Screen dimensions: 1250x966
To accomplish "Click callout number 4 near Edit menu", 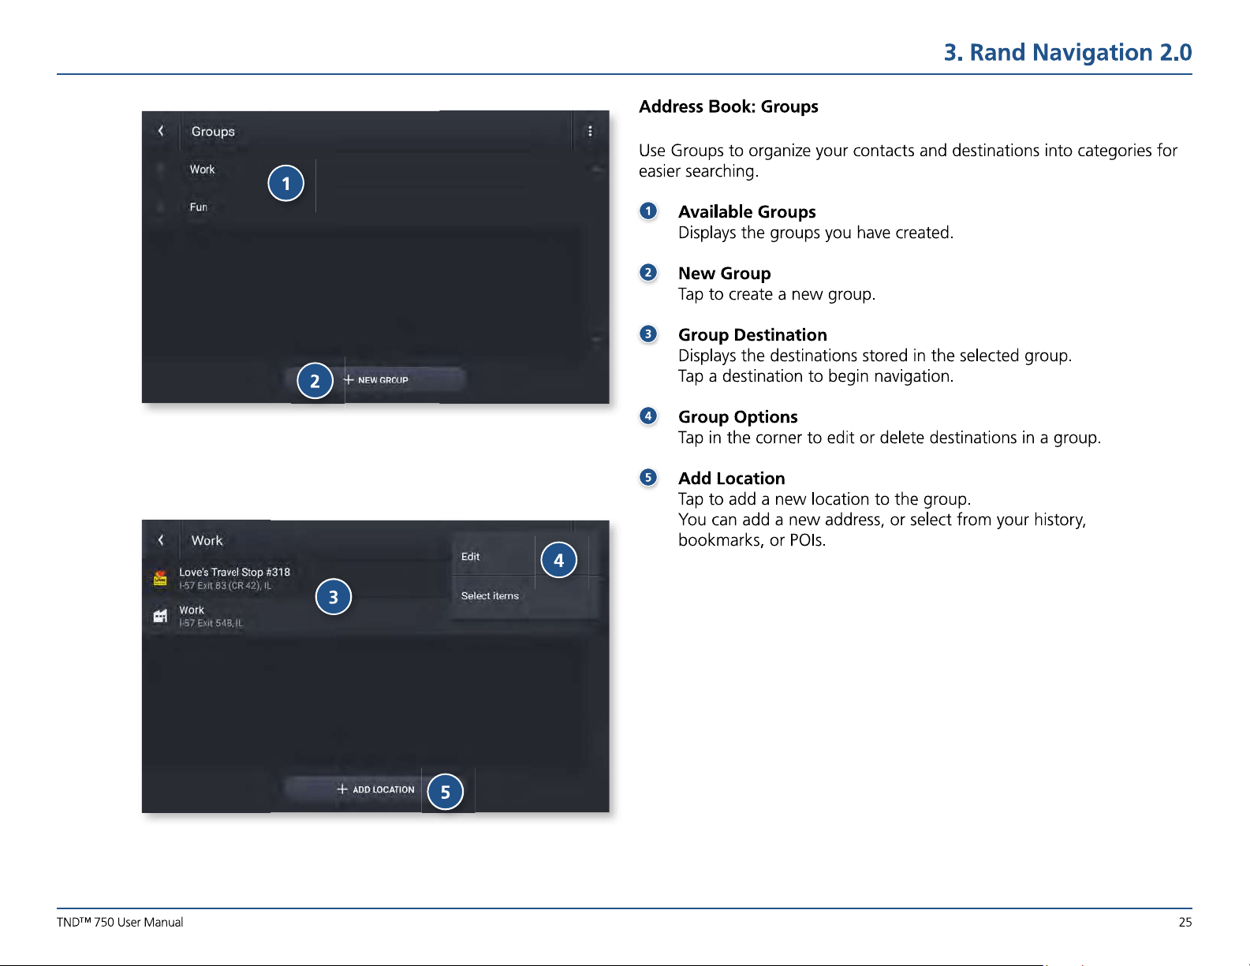I will [559, 560].
